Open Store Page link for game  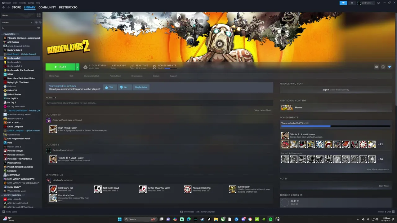pyautogui.click(x=54, y=76)
